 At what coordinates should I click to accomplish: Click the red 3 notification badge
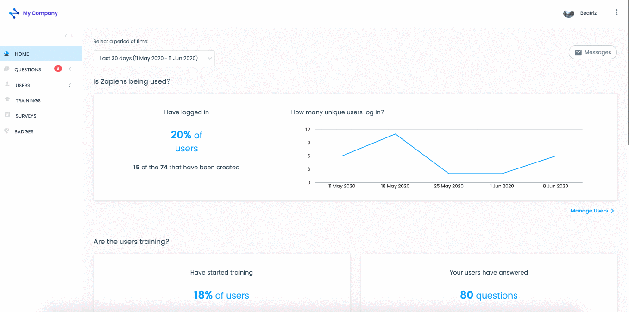(58, 69)
